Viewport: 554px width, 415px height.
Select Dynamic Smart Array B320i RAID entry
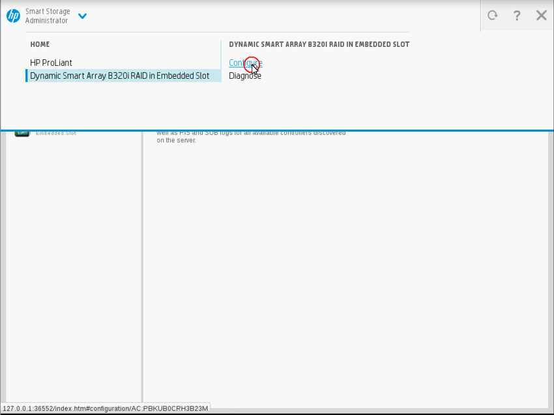[x=120, y=76]
